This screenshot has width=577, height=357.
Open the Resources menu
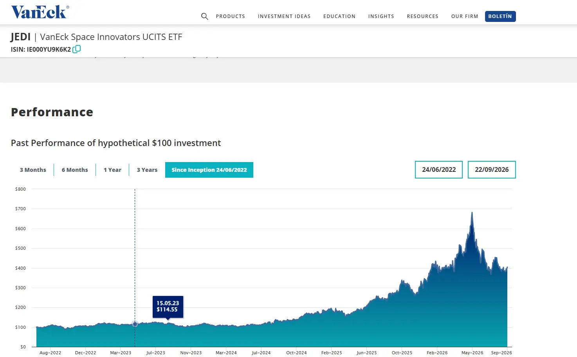pos(422,16)
